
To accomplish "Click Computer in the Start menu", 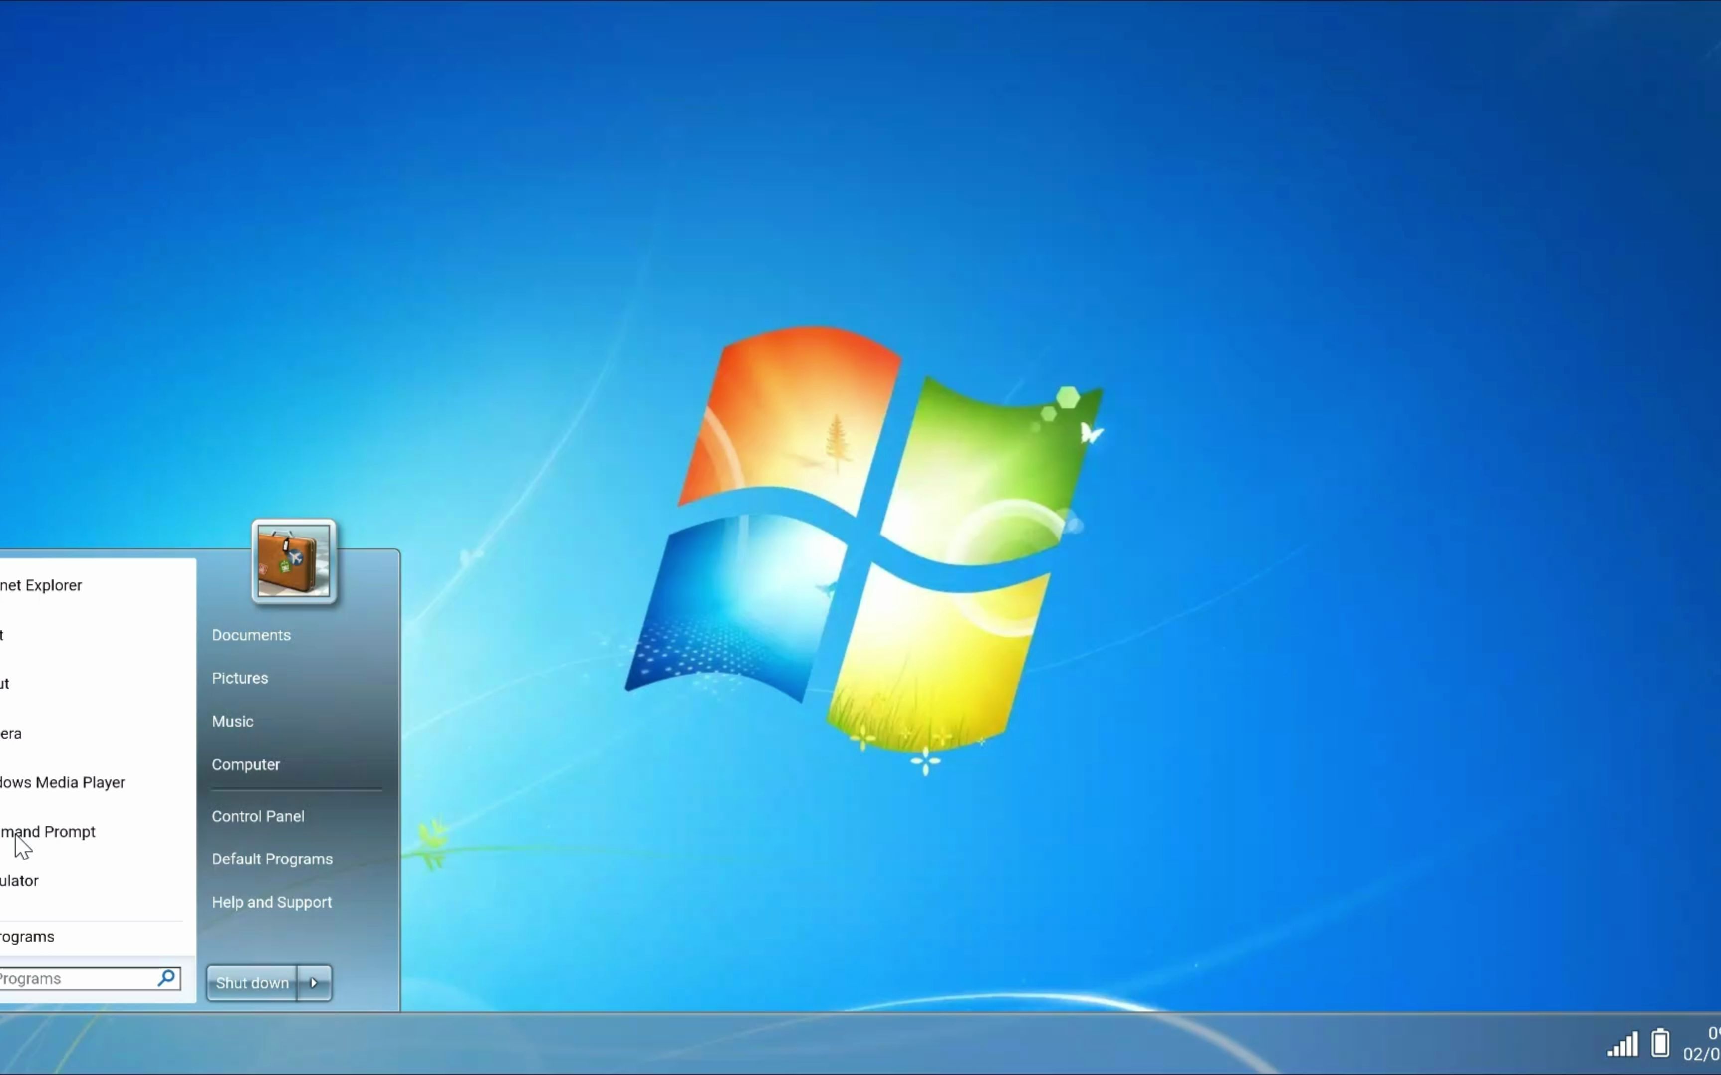I will [x=246, y=764].
